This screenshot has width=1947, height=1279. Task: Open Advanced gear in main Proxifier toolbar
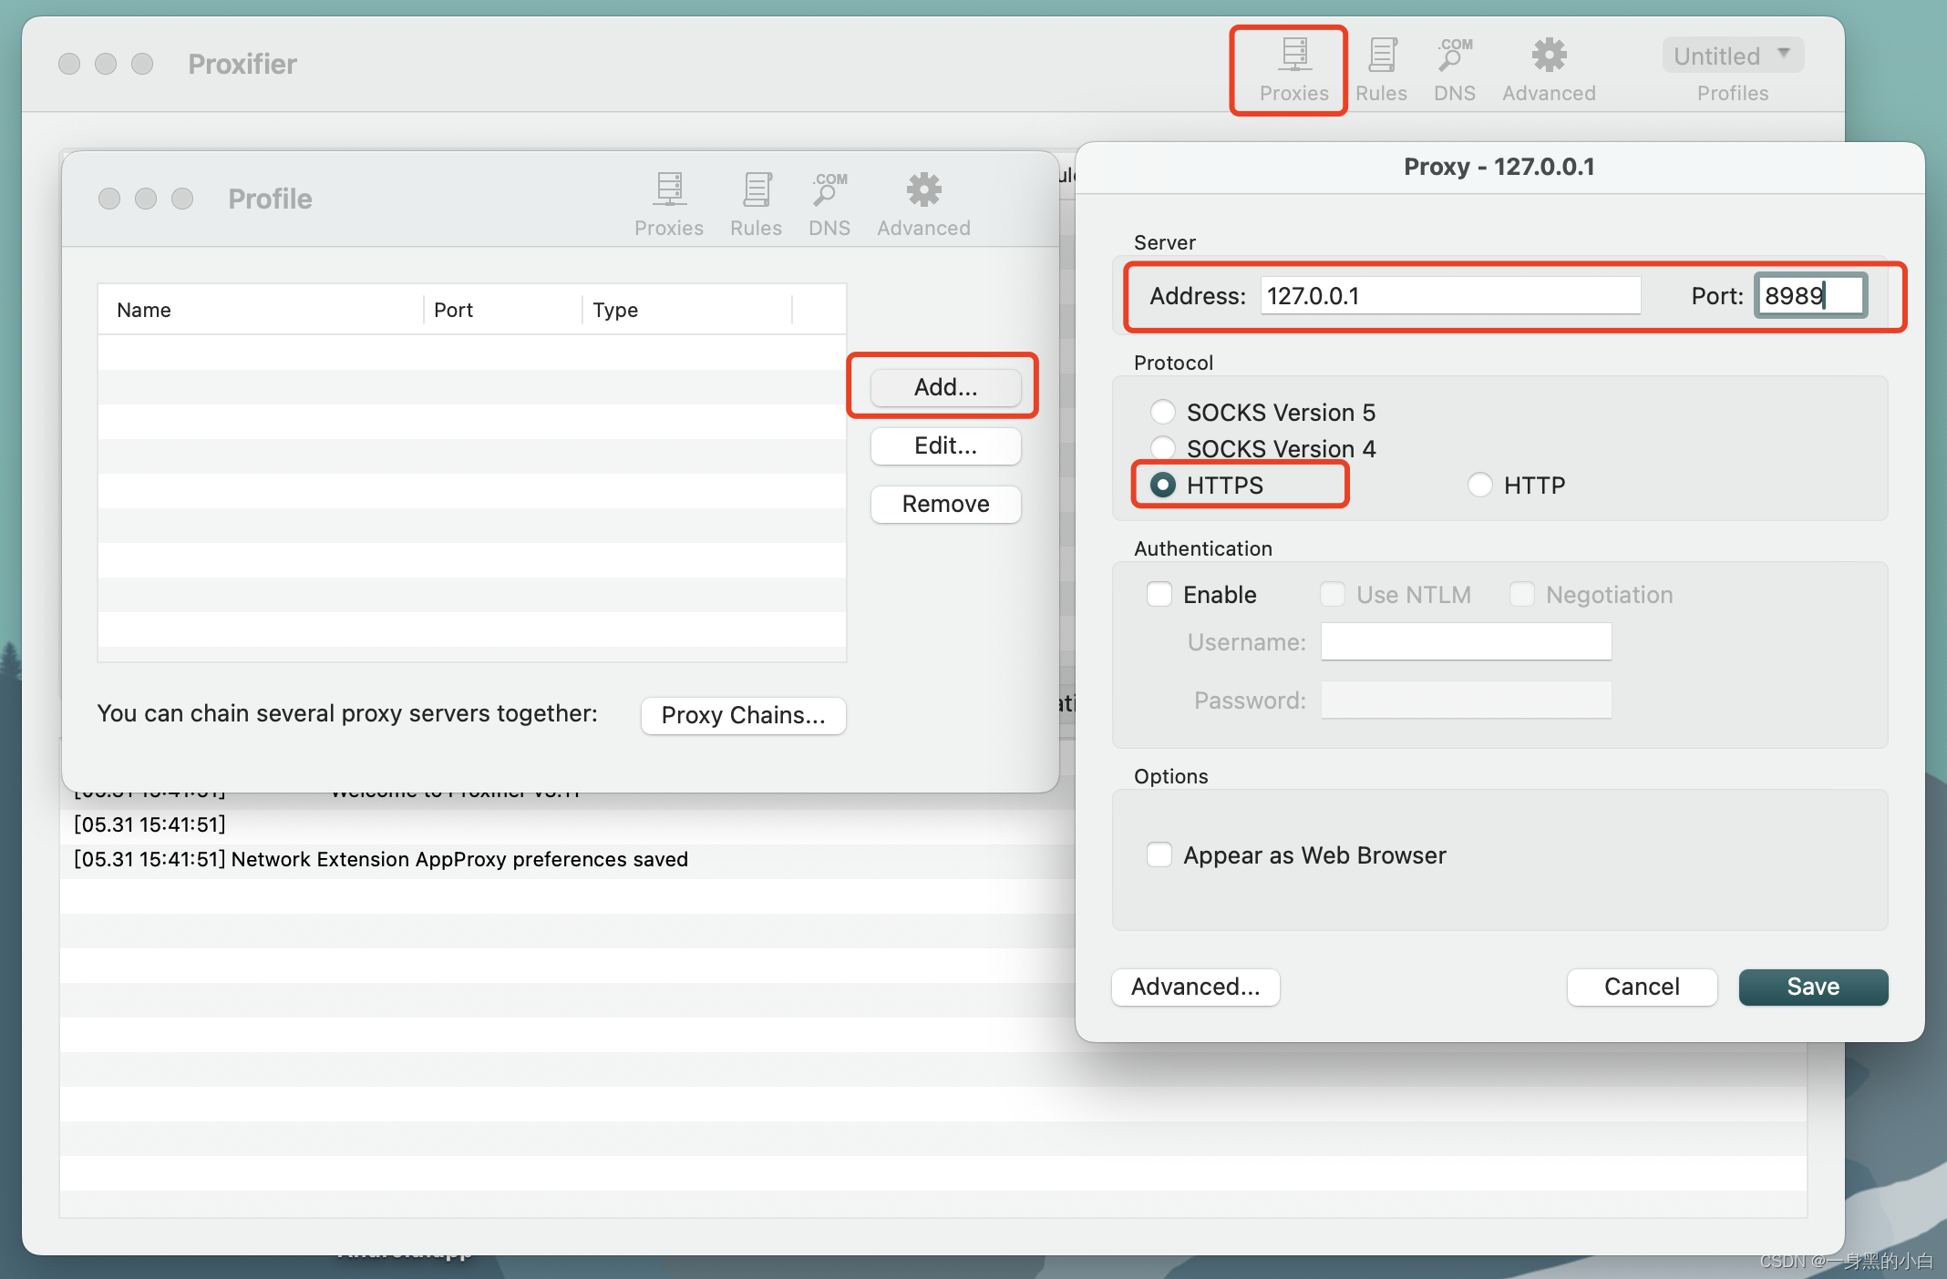1549,68
